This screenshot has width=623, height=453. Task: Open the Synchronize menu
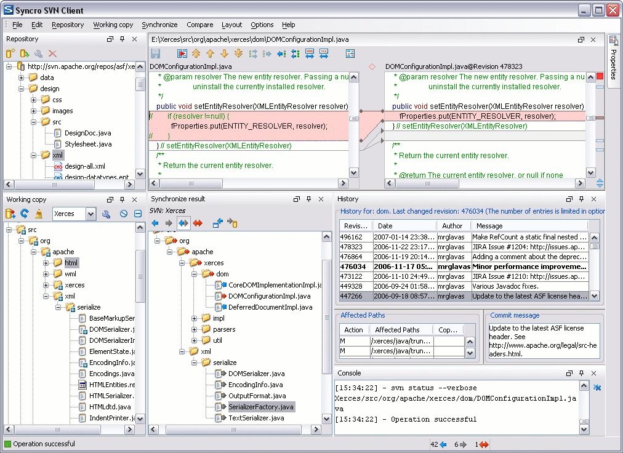[159, 25]
